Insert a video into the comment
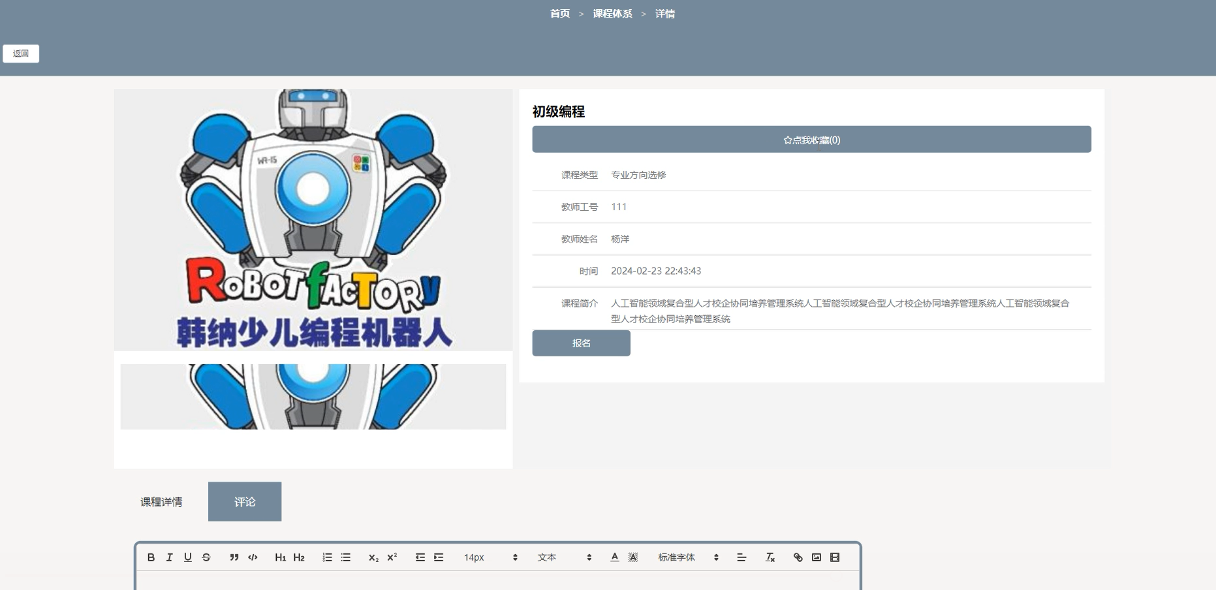The image size is (1216, 590). coord(835,557)
